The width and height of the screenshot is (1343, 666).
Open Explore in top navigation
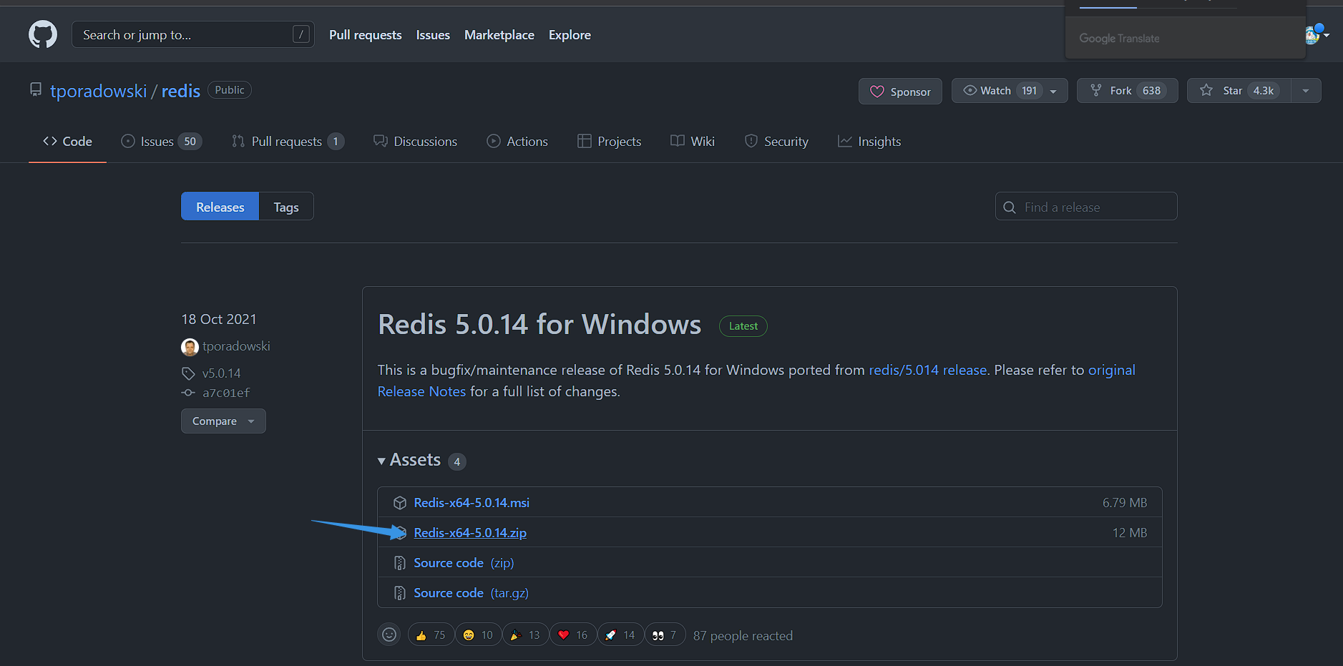pyautogui.click(x=570, y=34)
